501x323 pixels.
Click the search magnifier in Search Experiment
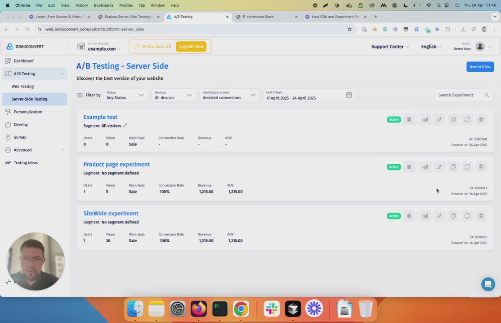(x=487, y=95)
